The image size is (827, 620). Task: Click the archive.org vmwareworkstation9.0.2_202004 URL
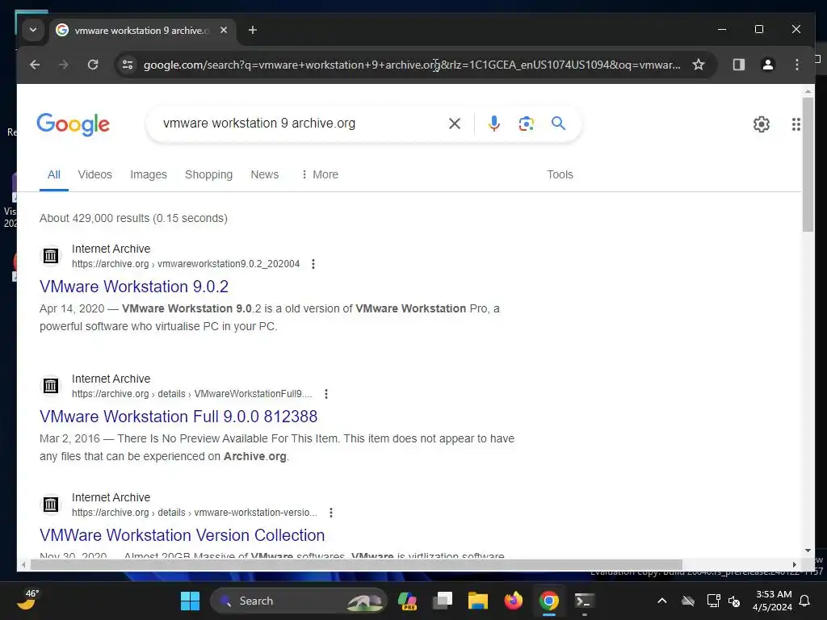click(x=186, y=264)
